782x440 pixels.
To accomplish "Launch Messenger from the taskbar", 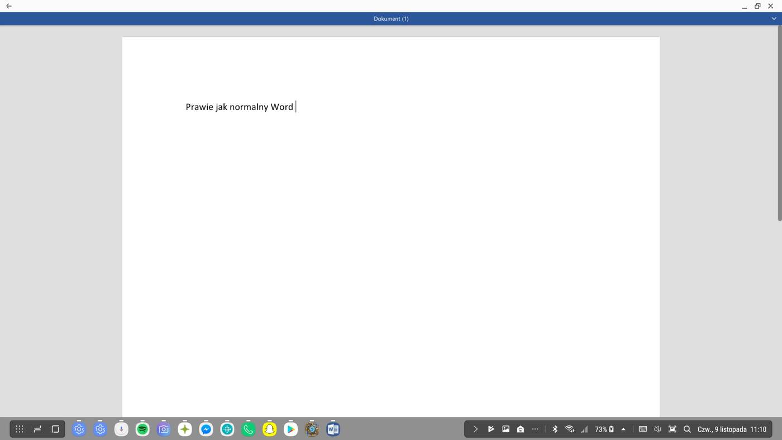I will point(206,429).
